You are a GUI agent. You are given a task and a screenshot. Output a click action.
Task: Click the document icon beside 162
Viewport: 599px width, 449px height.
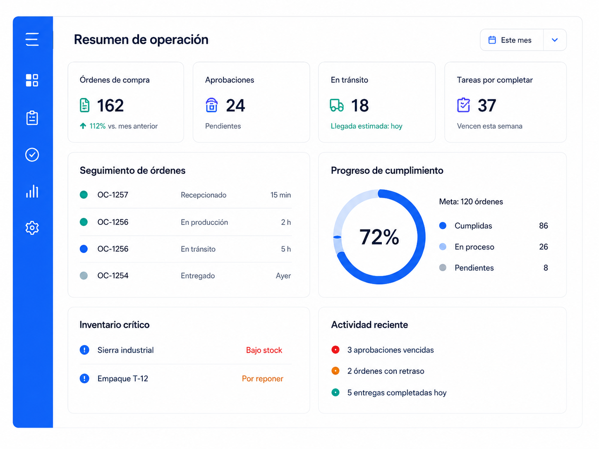pos(84,105)
